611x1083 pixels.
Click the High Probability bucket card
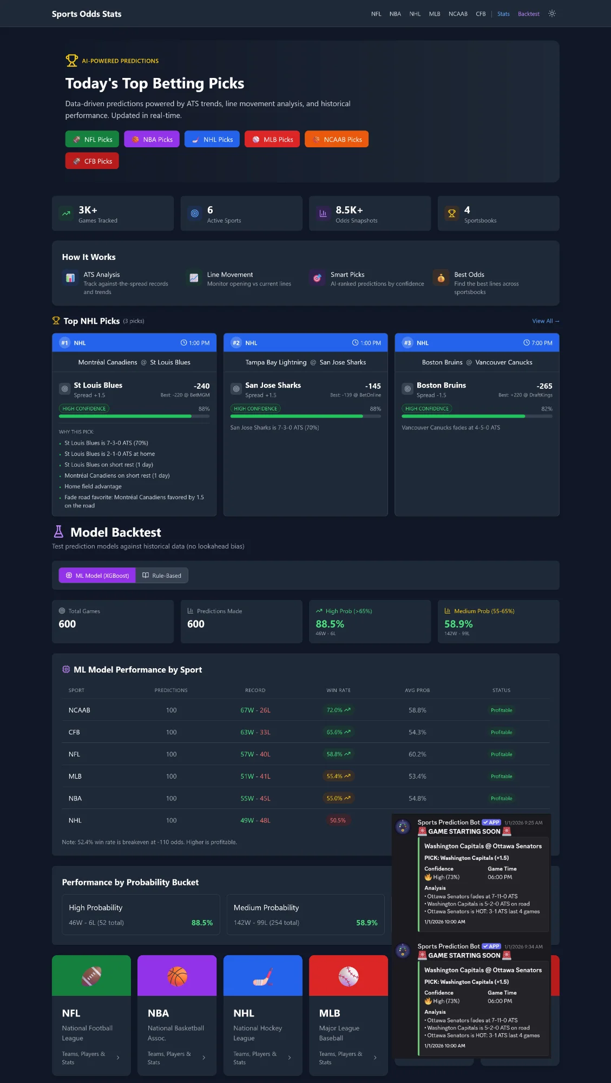coord(141,915)
